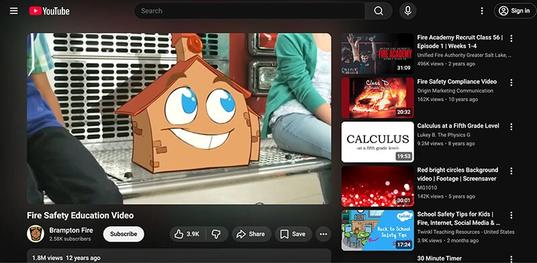Open Fire Safety Compliance Video thumbnail
This screenshot has height=263, width=537.
pos(377,98)
